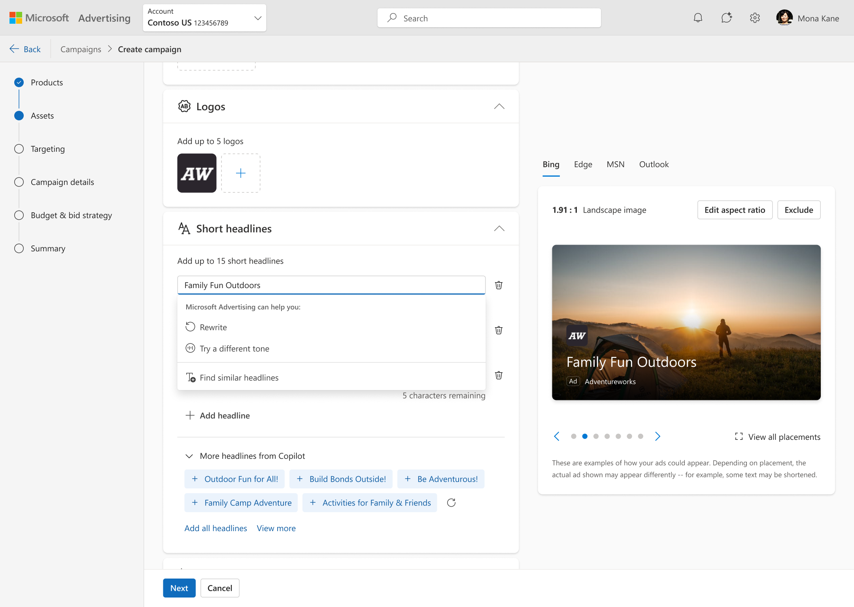Screen dimensions: 854x607
Task: Switch to the Edge preview tab
Action: coord(583,164)
